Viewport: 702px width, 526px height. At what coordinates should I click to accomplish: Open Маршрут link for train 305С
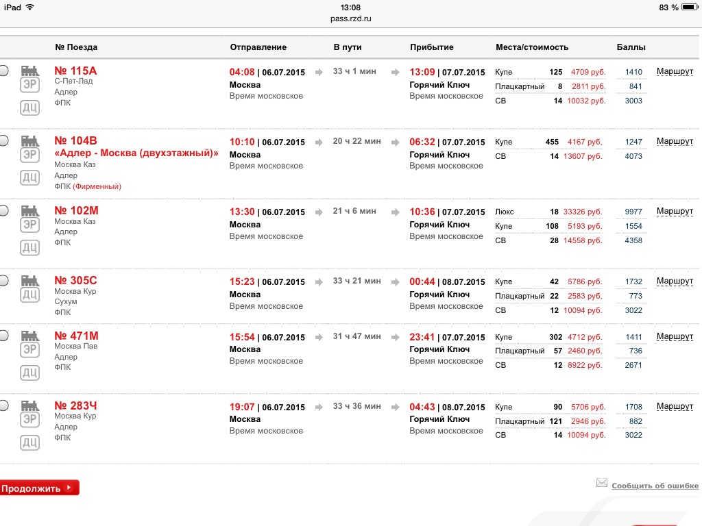[675, 281]
